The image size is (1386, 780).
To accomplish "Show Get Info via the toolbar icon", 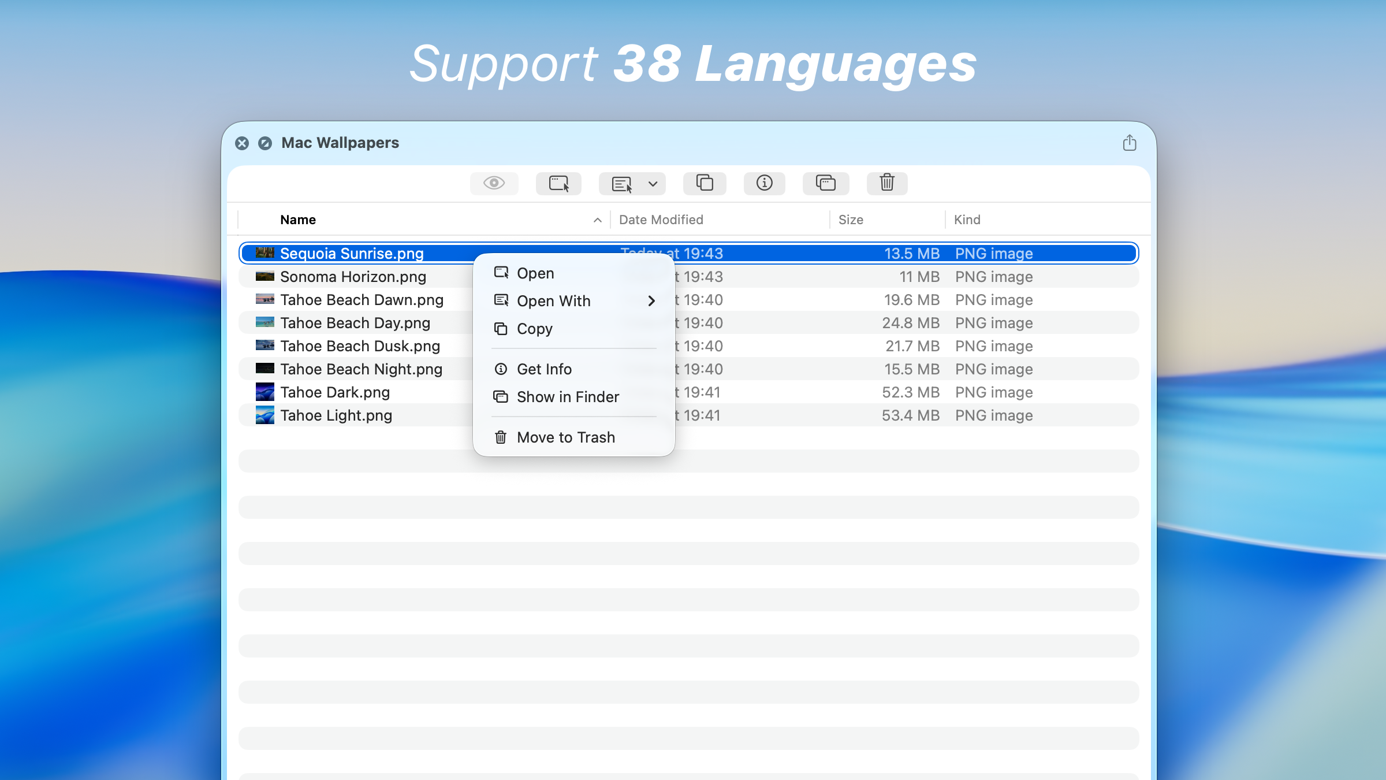I will coord(764,183).
